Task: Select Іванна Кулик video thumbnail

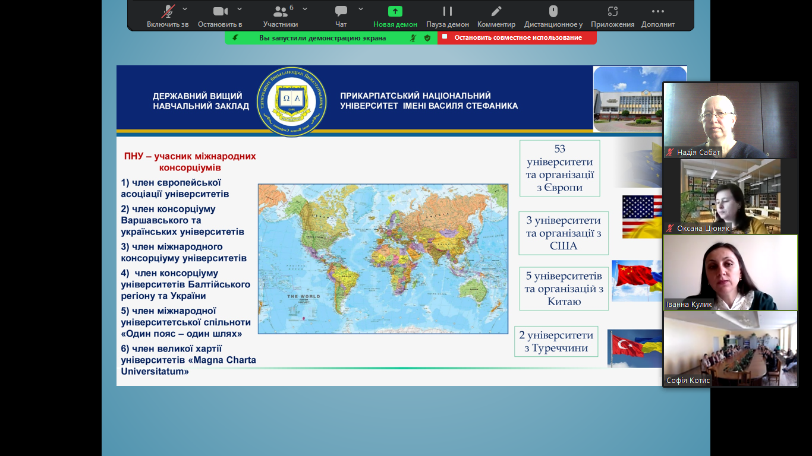Action: pos(730,272)
